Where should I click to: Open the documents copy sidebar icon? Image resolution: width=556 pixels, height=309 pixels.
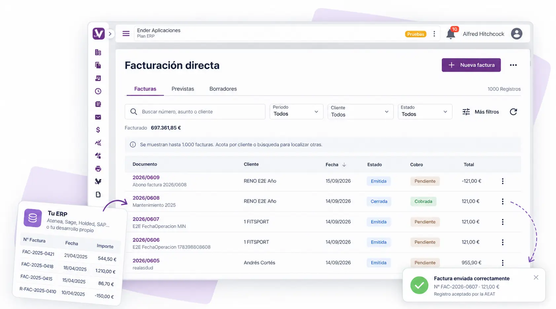(x=98, y=65)
